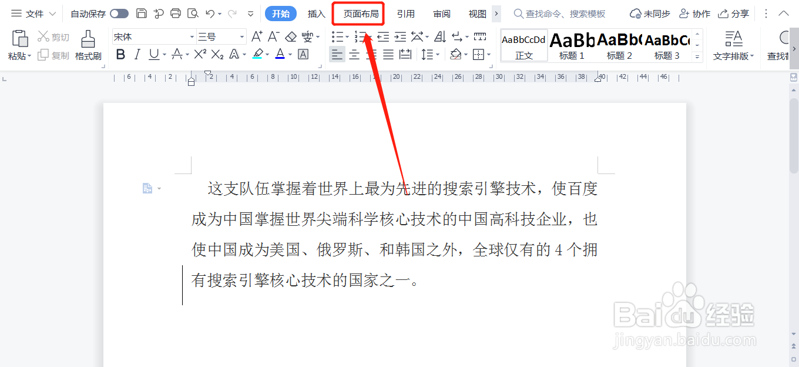Click the Copy (复制) button
This screenshot has width=799, height=367.
point(53,55)
